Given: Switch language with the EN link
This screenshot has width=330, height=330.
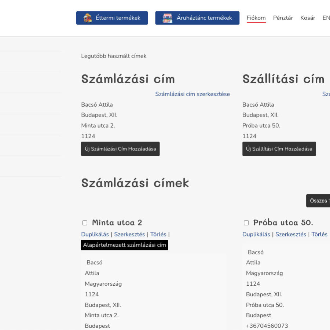Looking at the screenshot, I should [x=326, y=18].
